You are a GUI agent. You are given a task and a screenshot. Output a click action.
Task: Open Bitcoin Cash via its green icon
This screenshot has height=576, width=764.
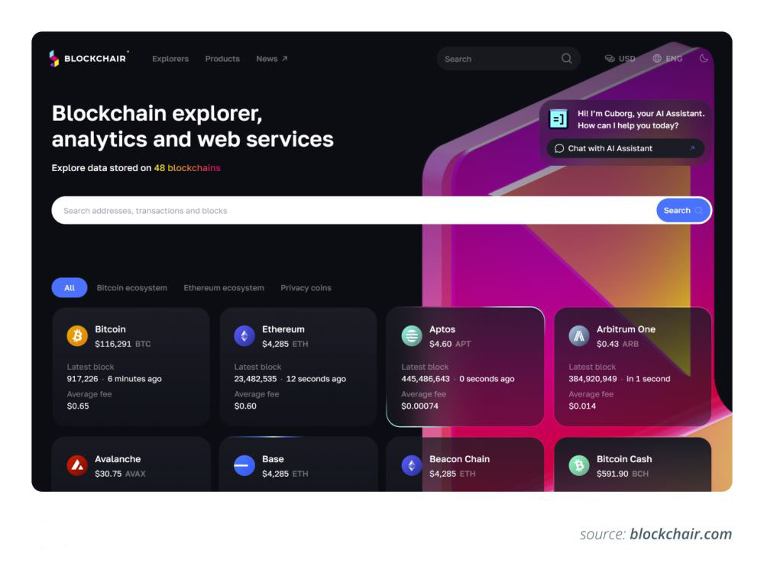tap(578, 464)
